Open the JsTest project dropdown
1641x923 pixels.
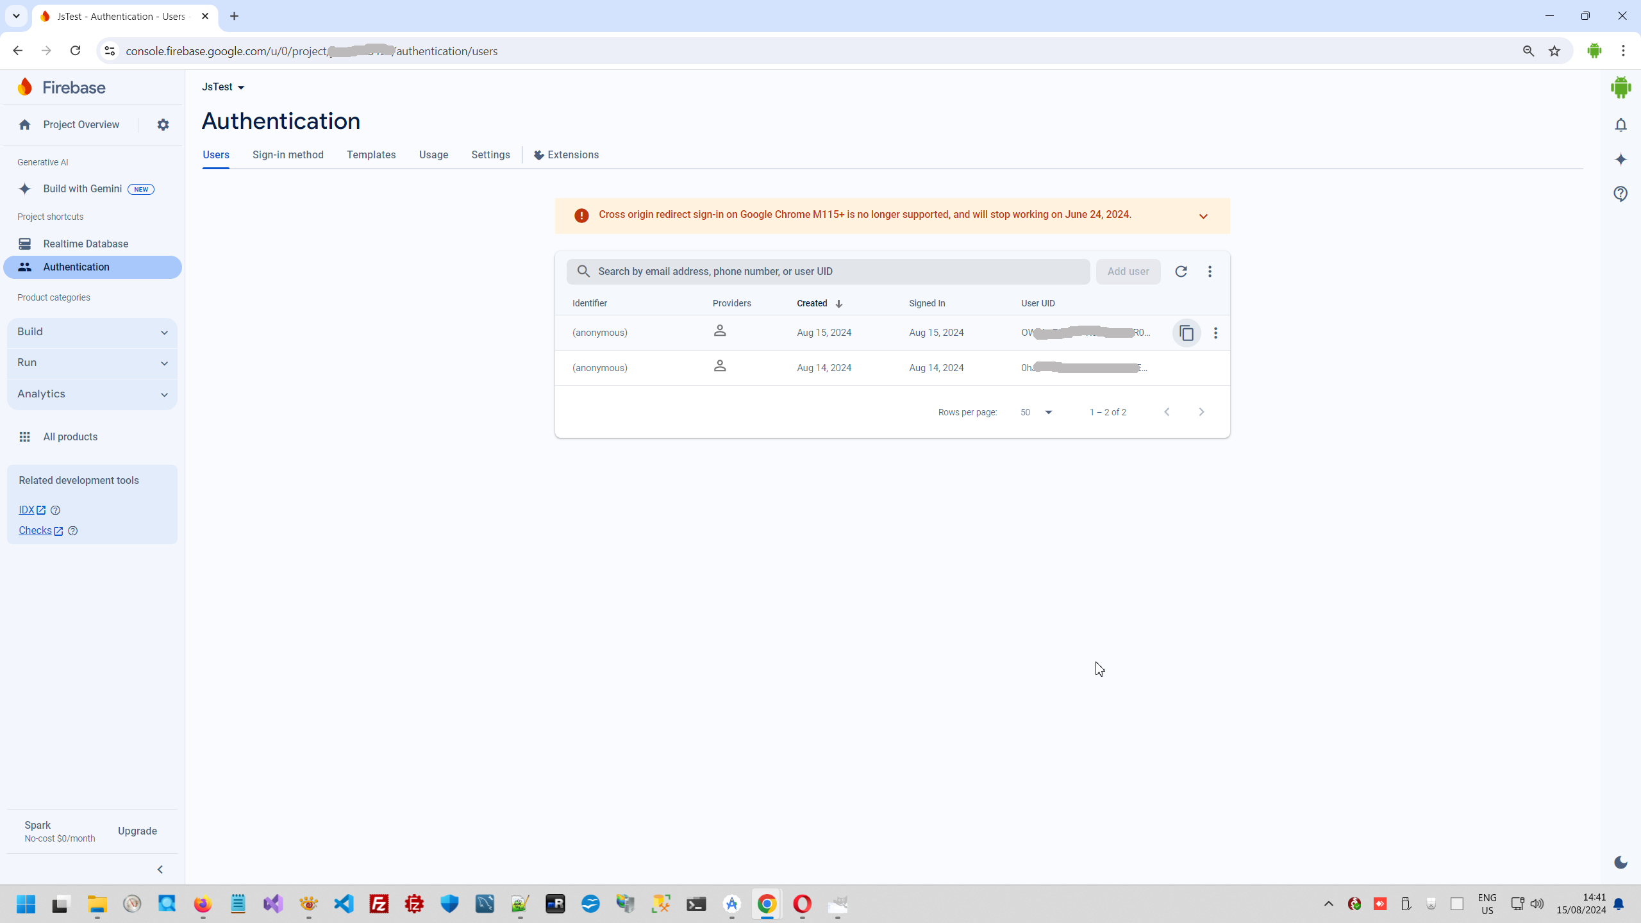[223, 87]
